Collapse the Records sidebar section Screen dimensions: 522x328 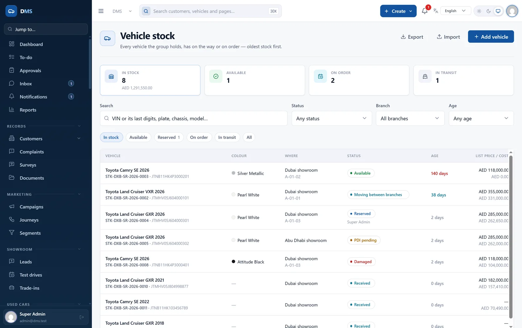[79, 126]
